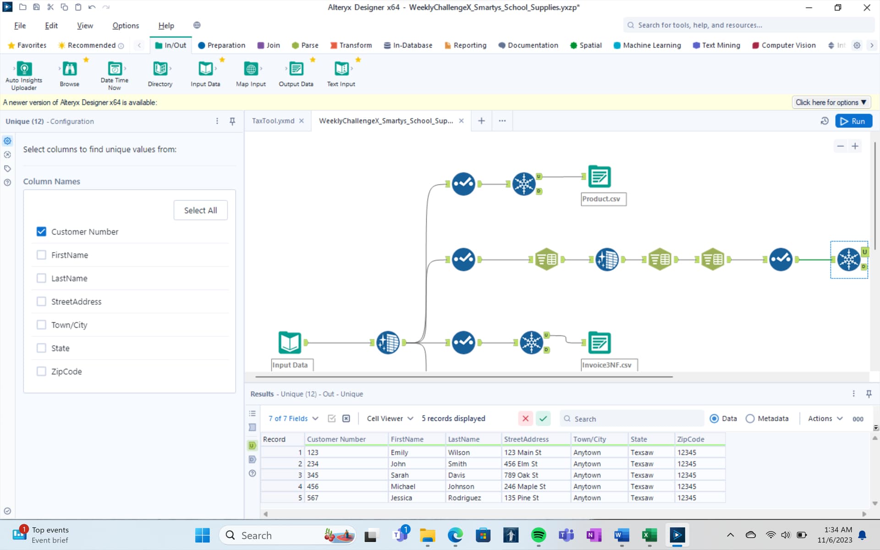Click the canvas zoom in plus icon
The width and height of the screenshot is (880, 550).
[x=855, y=146]
